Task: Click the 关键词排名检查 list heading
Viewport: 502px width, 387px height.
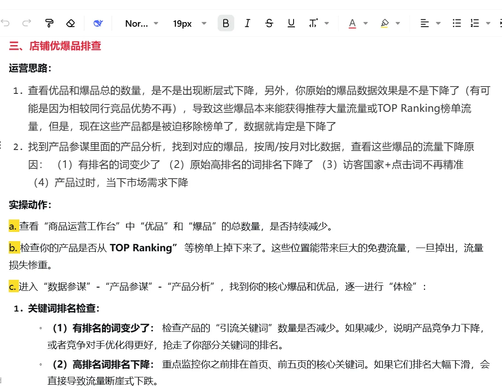Action: (63, 308)
